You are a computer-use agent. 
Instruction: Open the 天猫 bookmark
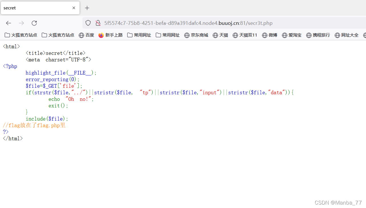(220, 35)
